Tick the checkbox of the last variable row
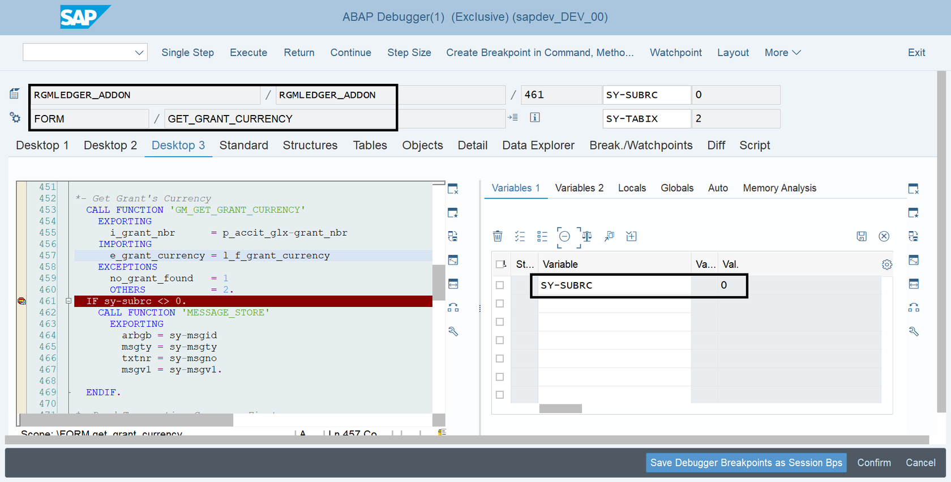951x482 pixels. [500, 395]
